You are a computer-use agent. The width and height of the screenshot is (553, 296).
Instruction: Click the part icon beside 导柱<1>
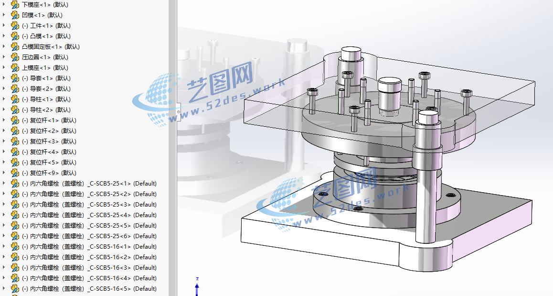[15, 99]
